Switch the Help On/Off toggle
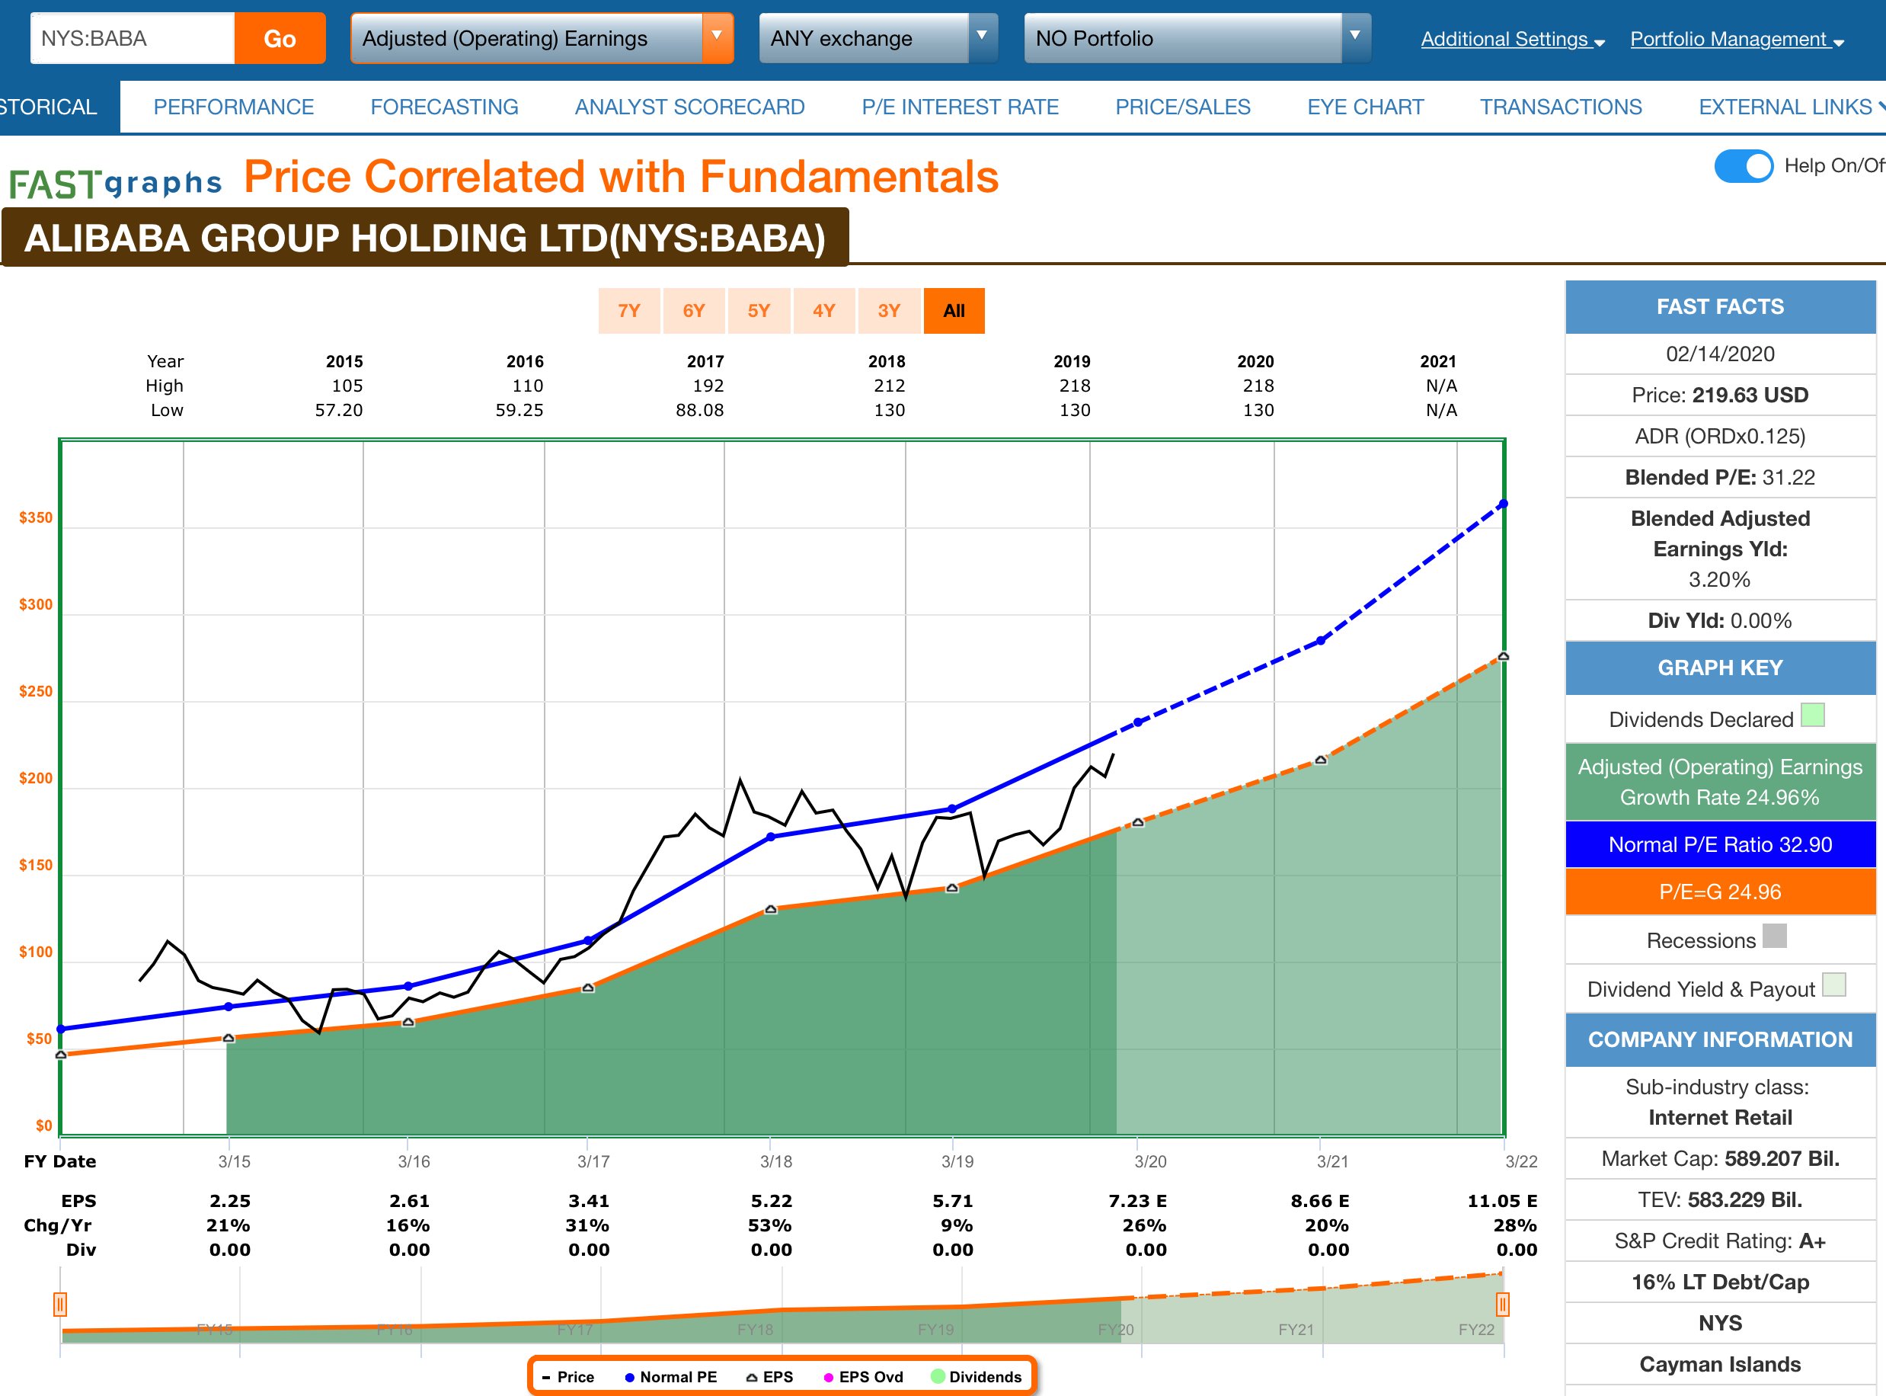 [1744, 165]
